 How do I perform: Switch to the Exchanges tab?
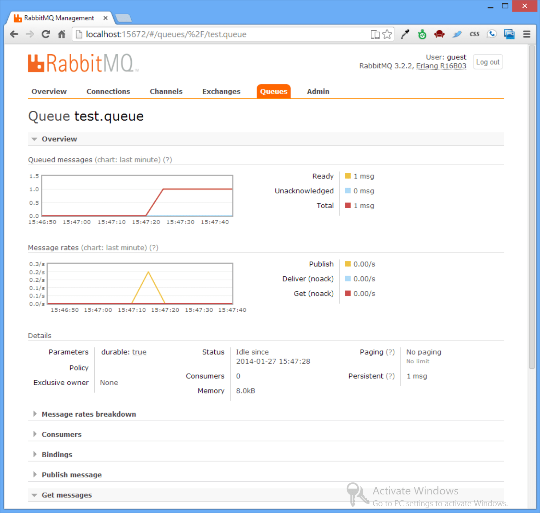[221, 91]
